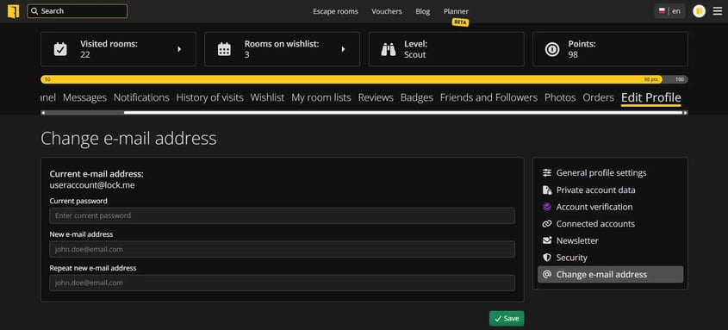Click the wishlist calendar icon
The height and width of the screenshot is (330, 728).
coord(224,49)
